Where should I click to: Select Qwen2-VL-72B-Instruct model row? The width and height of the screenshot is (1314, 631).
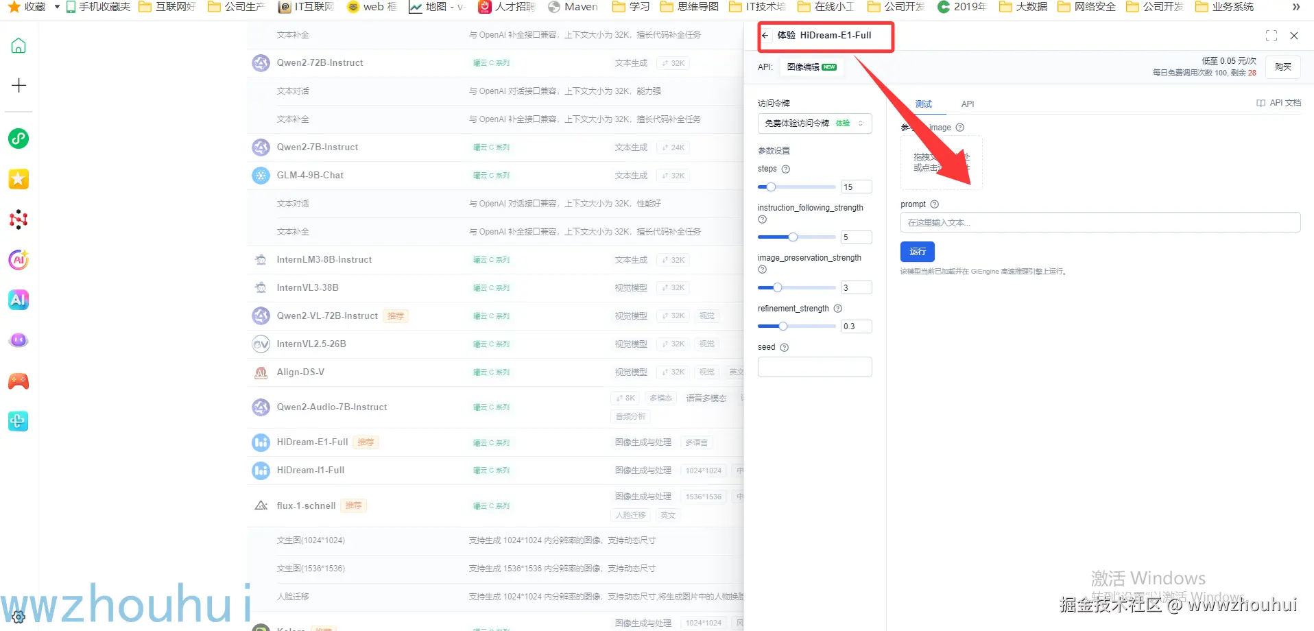coord(495,316)
